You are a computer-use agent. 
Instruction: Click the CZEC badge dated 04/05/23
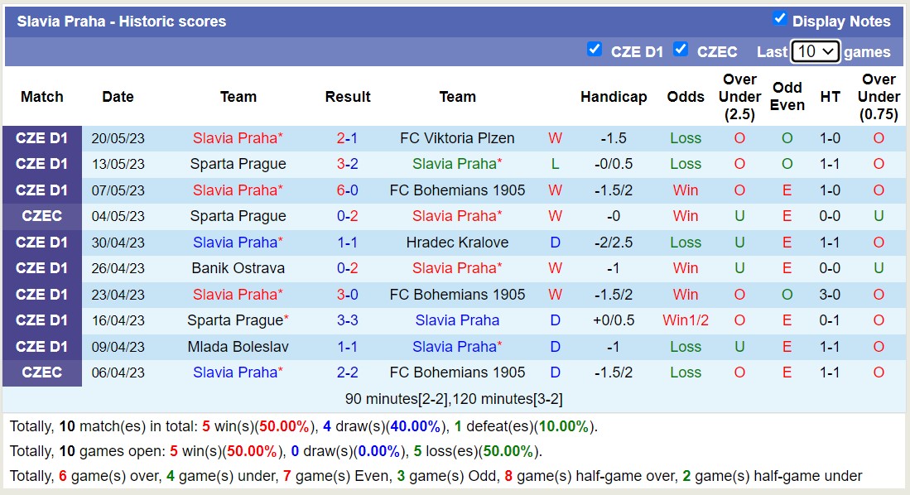tap(41, 216)
